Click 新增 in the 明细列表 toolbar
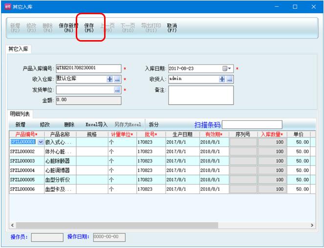324x248 pixels. click(21, 125)
